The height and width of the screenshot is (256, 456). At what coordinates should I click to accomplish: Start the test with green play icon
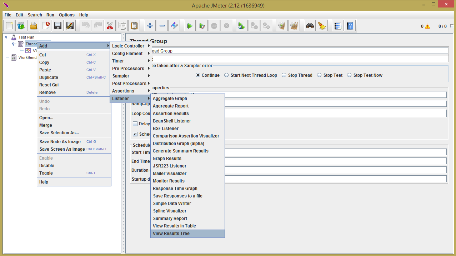(x=190, y=26)
